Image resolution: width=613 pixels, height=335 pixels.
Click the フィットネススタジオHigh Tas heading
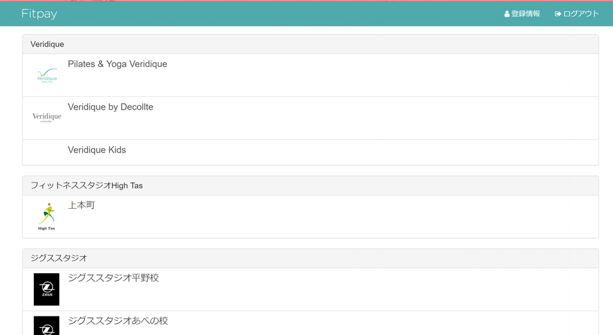pyautogui.click(x=87, y=186)
